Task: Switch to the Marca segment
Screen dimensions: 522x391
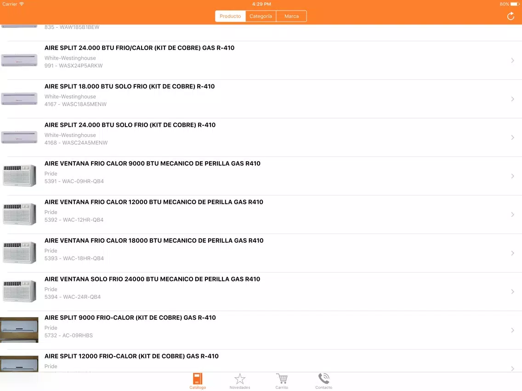Action: (291, 16)
